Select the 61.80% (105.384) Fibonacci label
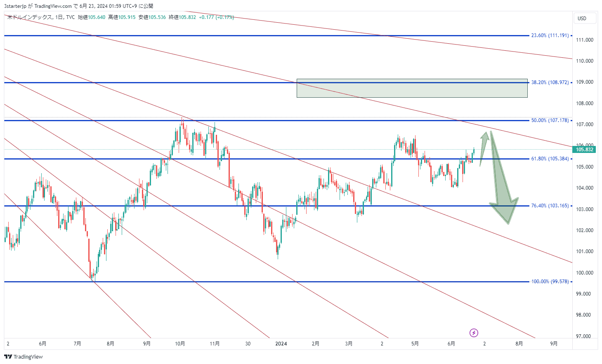The image size is (602, 364). click(x=550, y=159)
